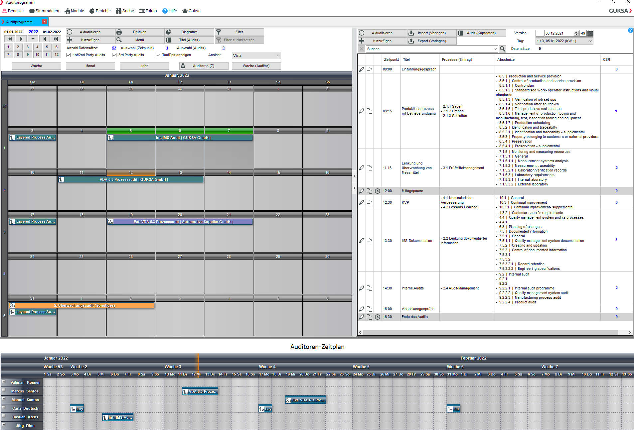Viewport: 634px width, 430px height.
Task: Jump to first period with skip-back arrow
Action: click(10, 39)
